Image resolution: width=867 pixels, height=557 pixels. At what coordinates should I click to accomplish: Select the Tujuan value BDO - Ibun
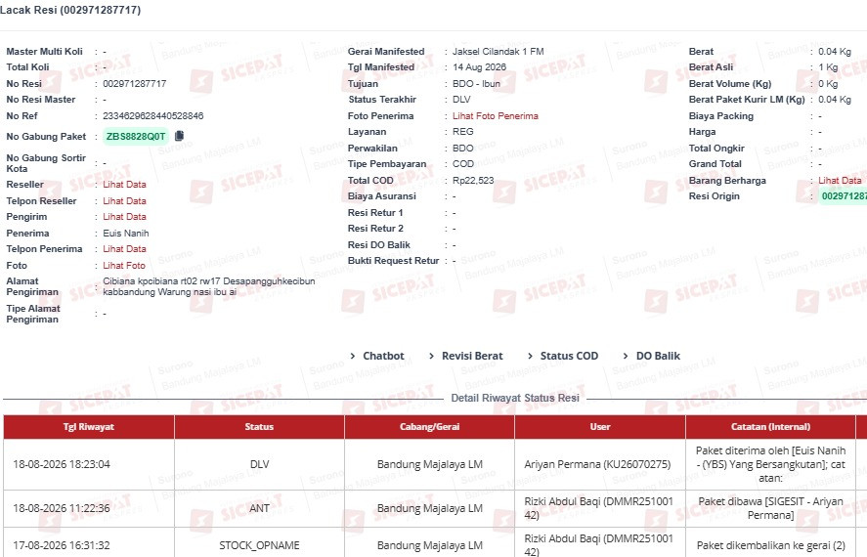pos(476,84)
